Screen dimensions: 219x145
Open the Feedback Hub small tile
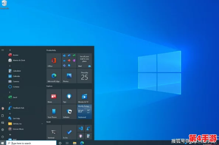click(x=88, y=128)
